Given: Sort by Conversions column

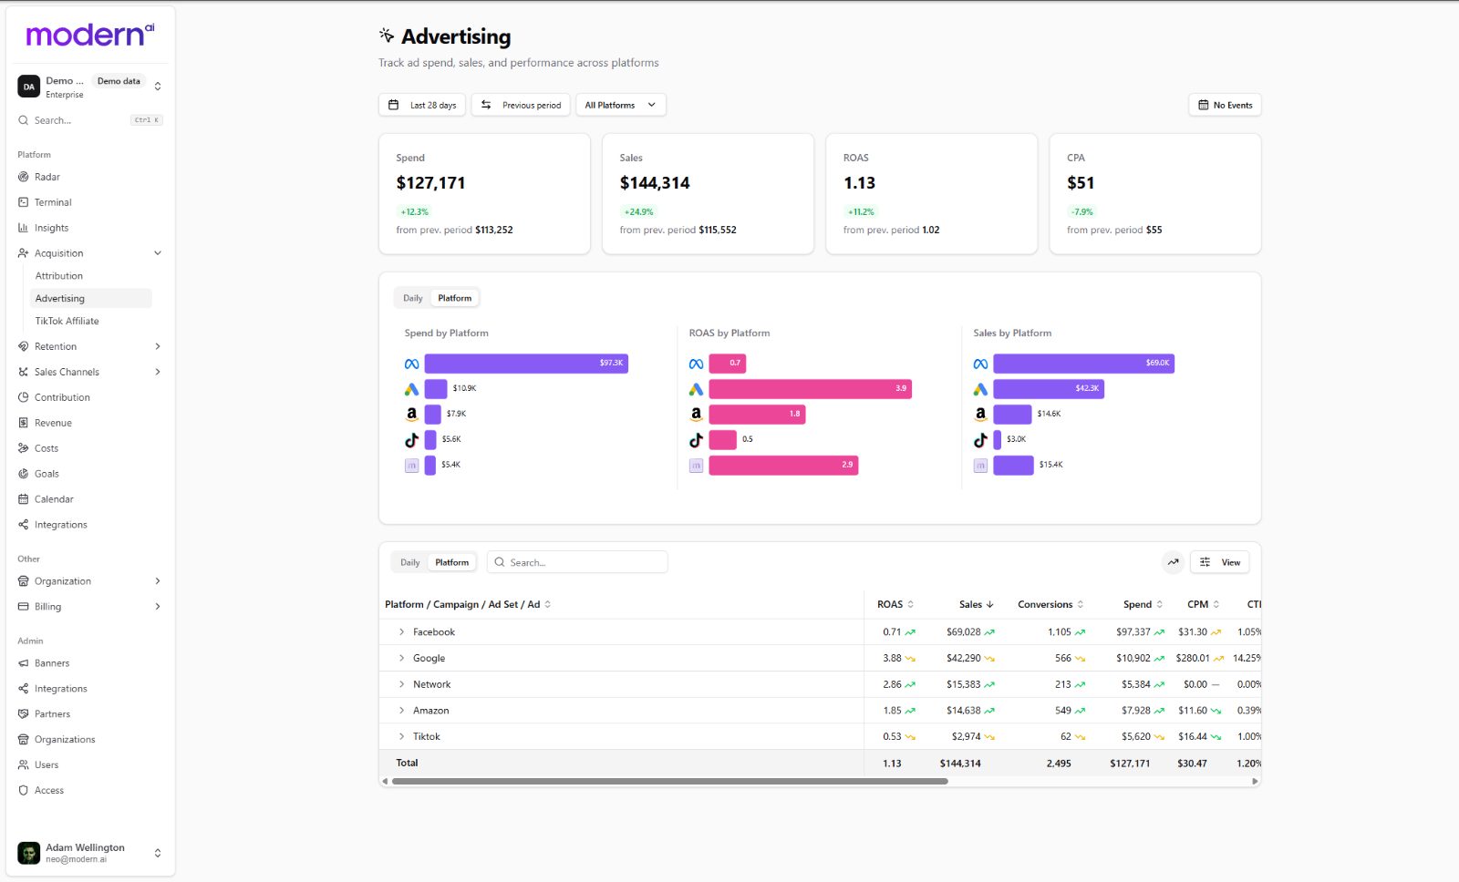Looking at the screenshot, I should pos(1050,604).
